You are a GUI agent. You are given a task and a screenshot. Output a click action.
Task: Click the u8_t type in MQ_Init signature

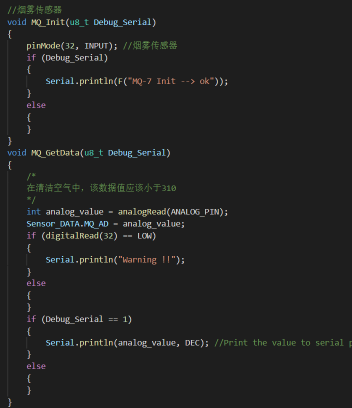click(79, 22)
